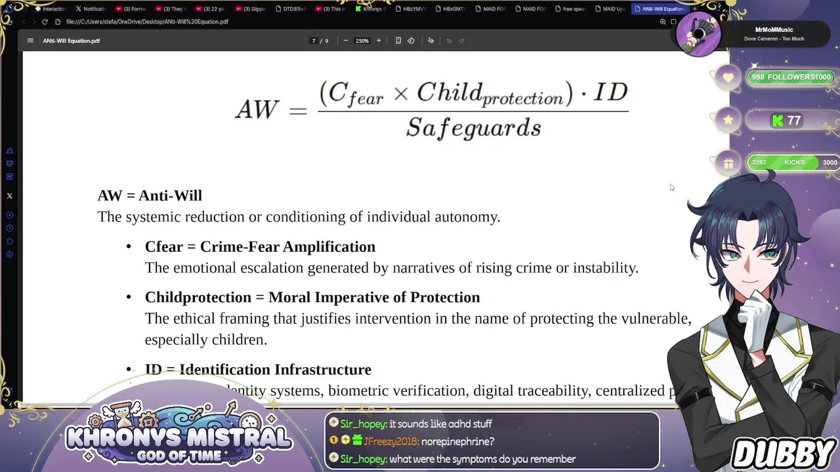
Task: Activate the PDF draw annotation tool
Action: 431,41
